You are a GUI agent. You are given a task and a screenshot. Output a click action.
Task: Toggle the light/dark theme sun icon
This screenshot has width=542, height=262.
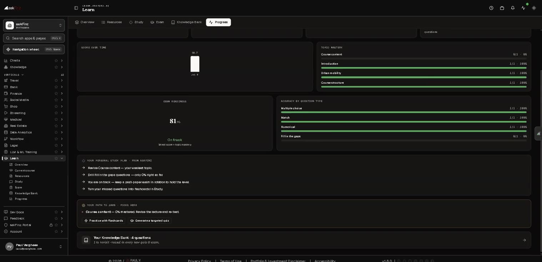point(534,8)
